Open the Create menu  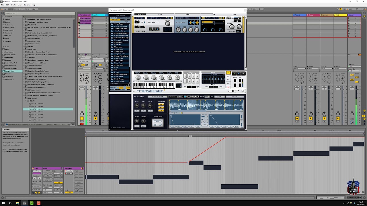[13, 5]
